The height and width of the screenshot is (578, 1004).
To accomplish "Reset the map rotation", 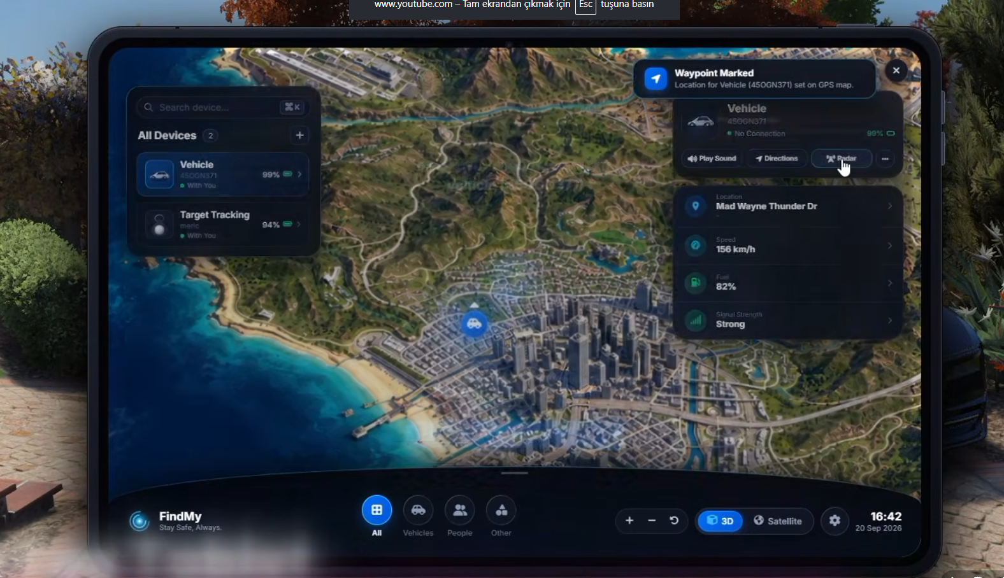I will pyautogui.click(x=674, y=521).
